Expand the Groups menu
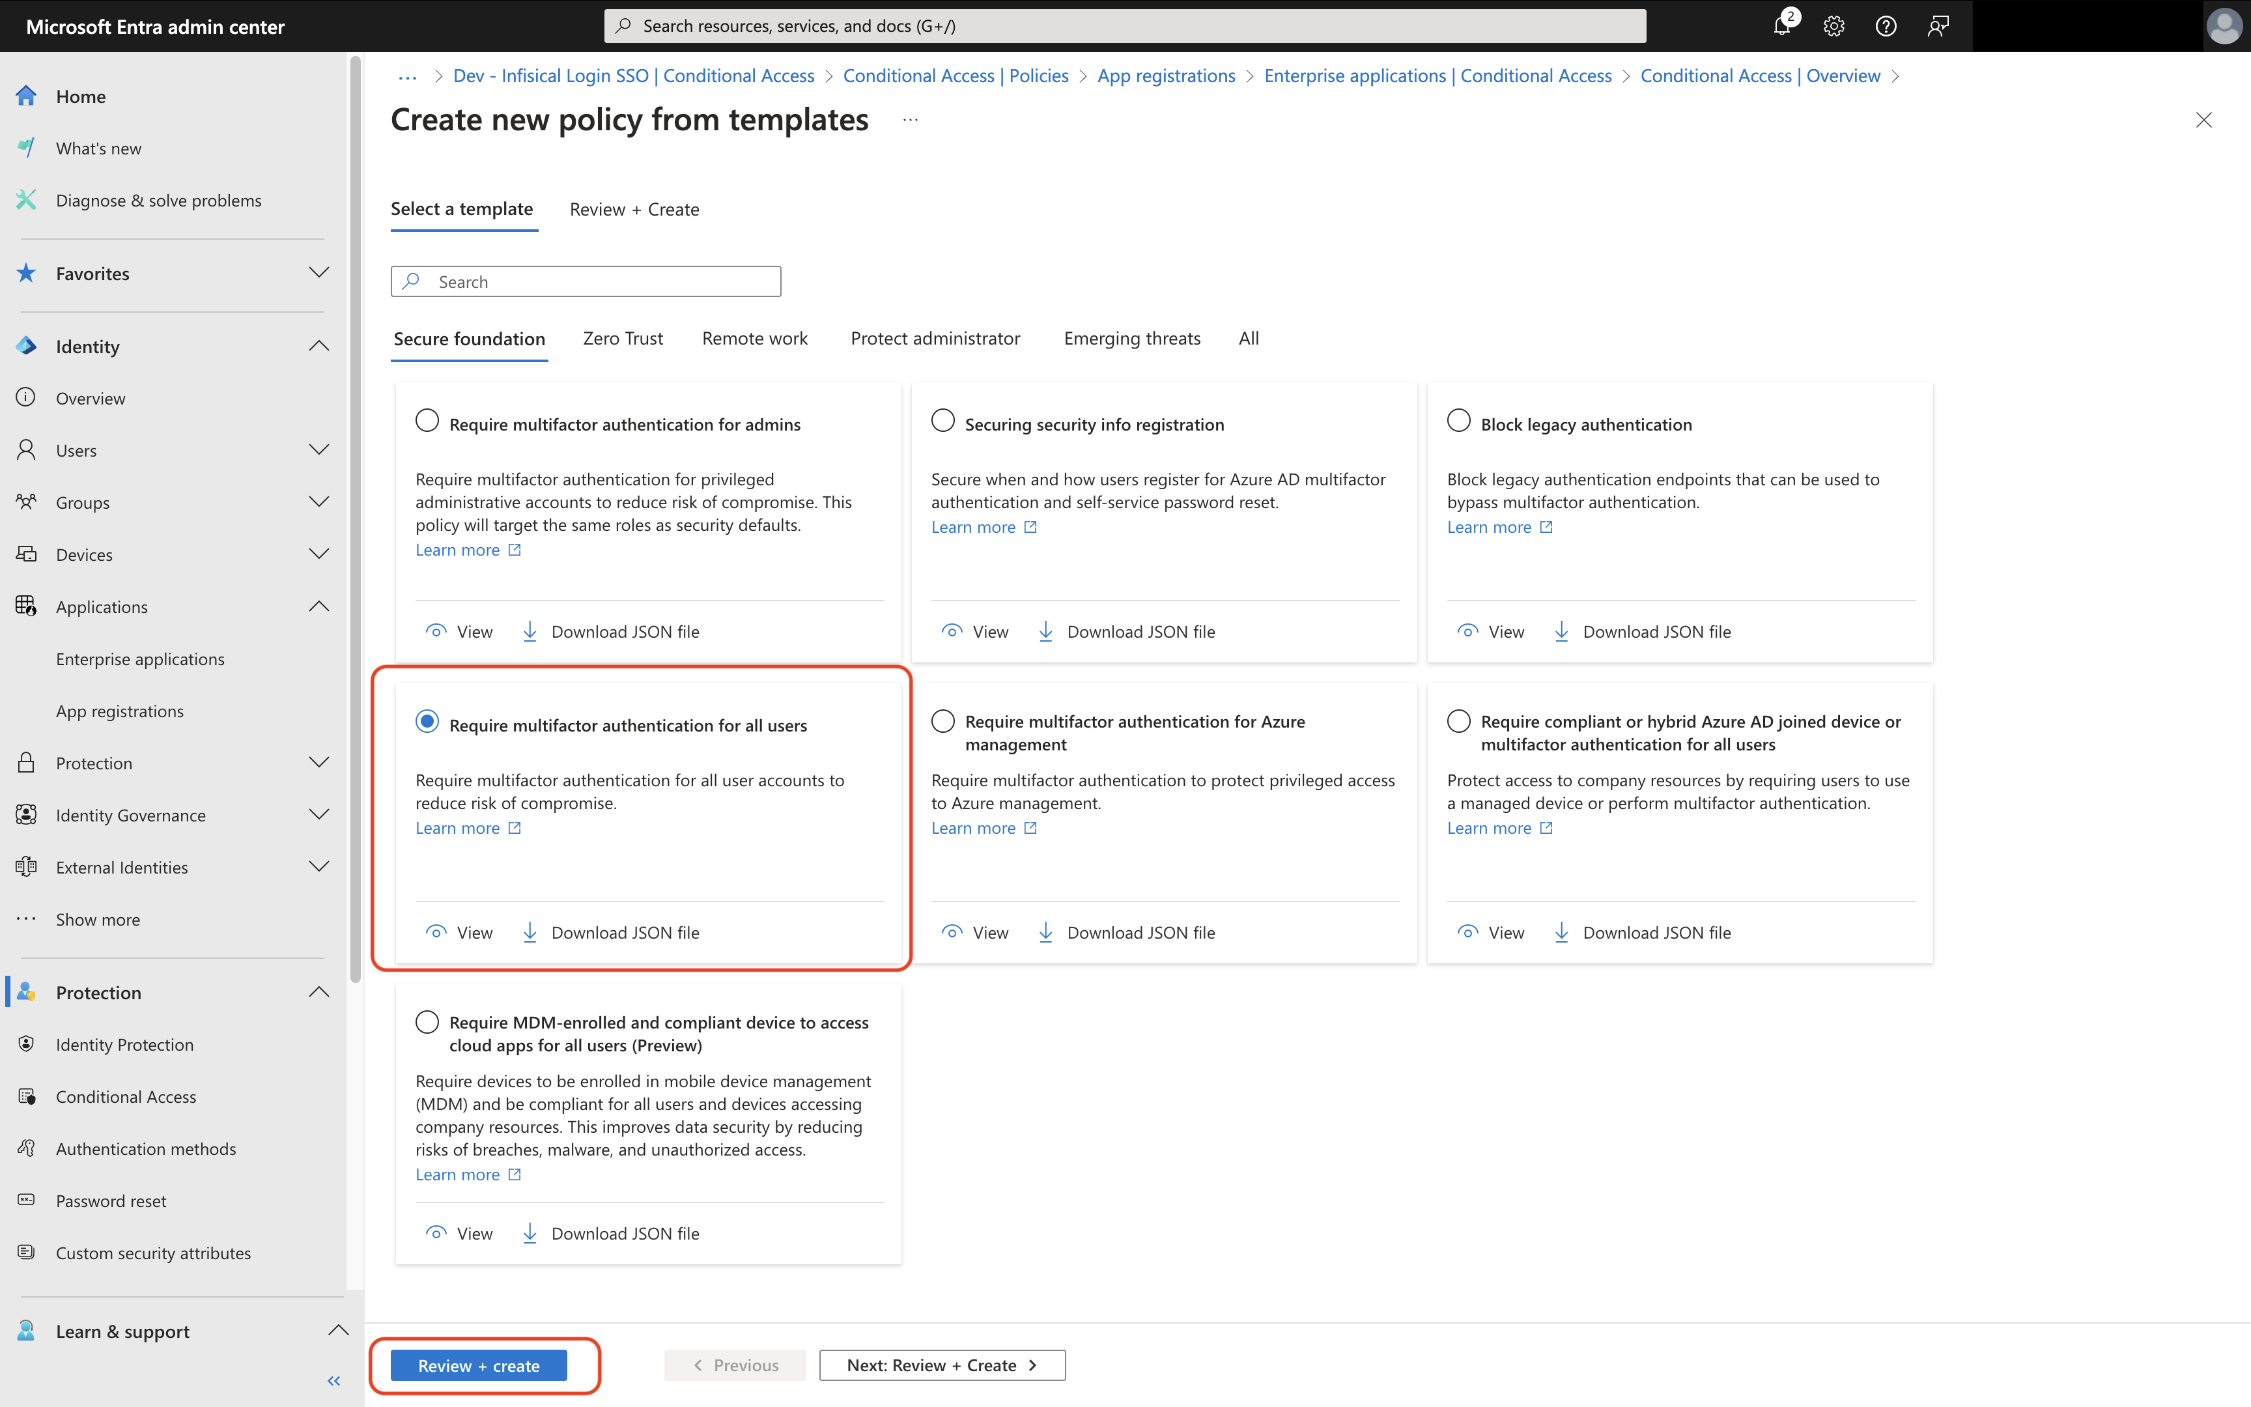Viewport: 2251px width, 1407px height. (319, 502)
